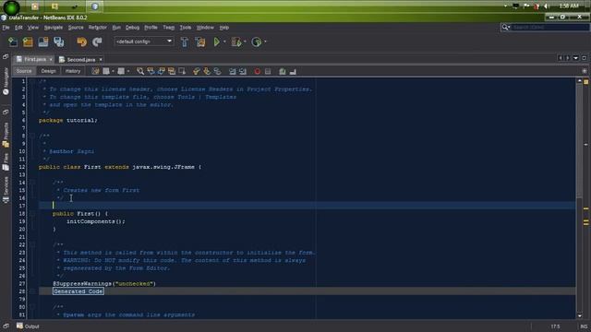591x332 pixels.
Task: Click the Shift Line Right icon
Action: (243, 71)
